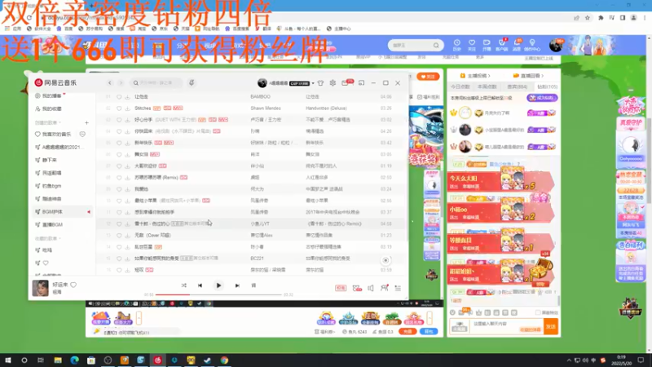
Task: Open artist BAMBOO link
Action: [260, 96]
